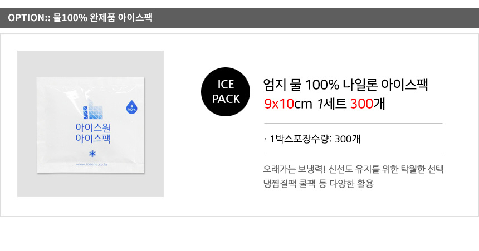
Task: Click the 1세트 text in the title
Action: click(333, 104)
